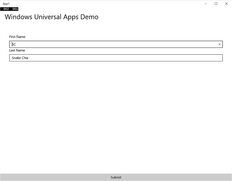Screen dimensions: 232x181
Task: Submit the form with the Submit button
Action: click(116, 177)
